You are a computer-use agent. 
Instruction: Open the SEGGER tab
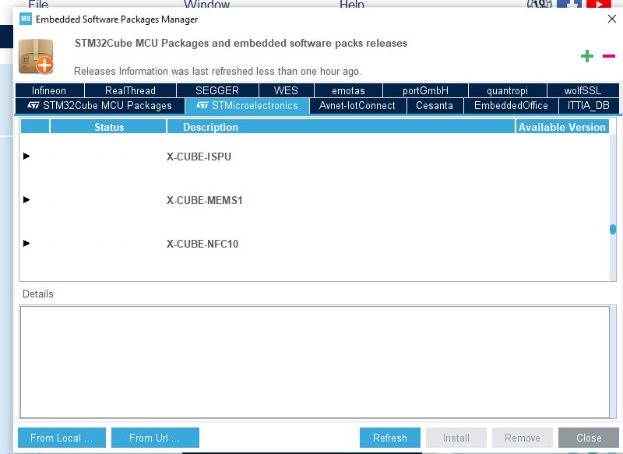point(217,90)
